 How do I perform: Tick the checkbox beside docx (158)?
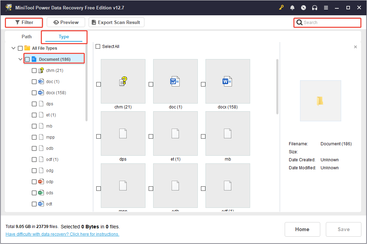click(34, 92)
